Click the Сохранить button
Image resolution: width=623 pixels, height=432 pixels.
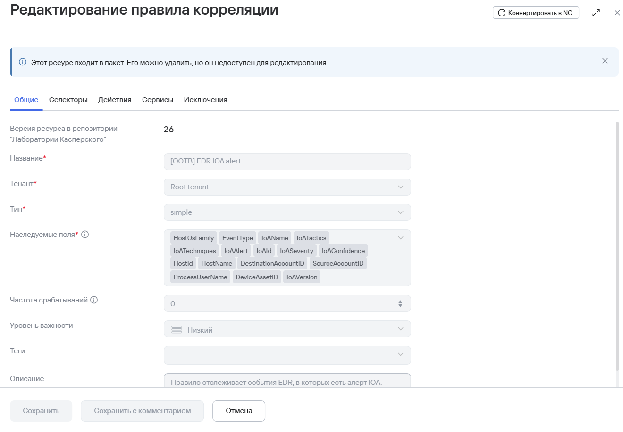point(41,411)
